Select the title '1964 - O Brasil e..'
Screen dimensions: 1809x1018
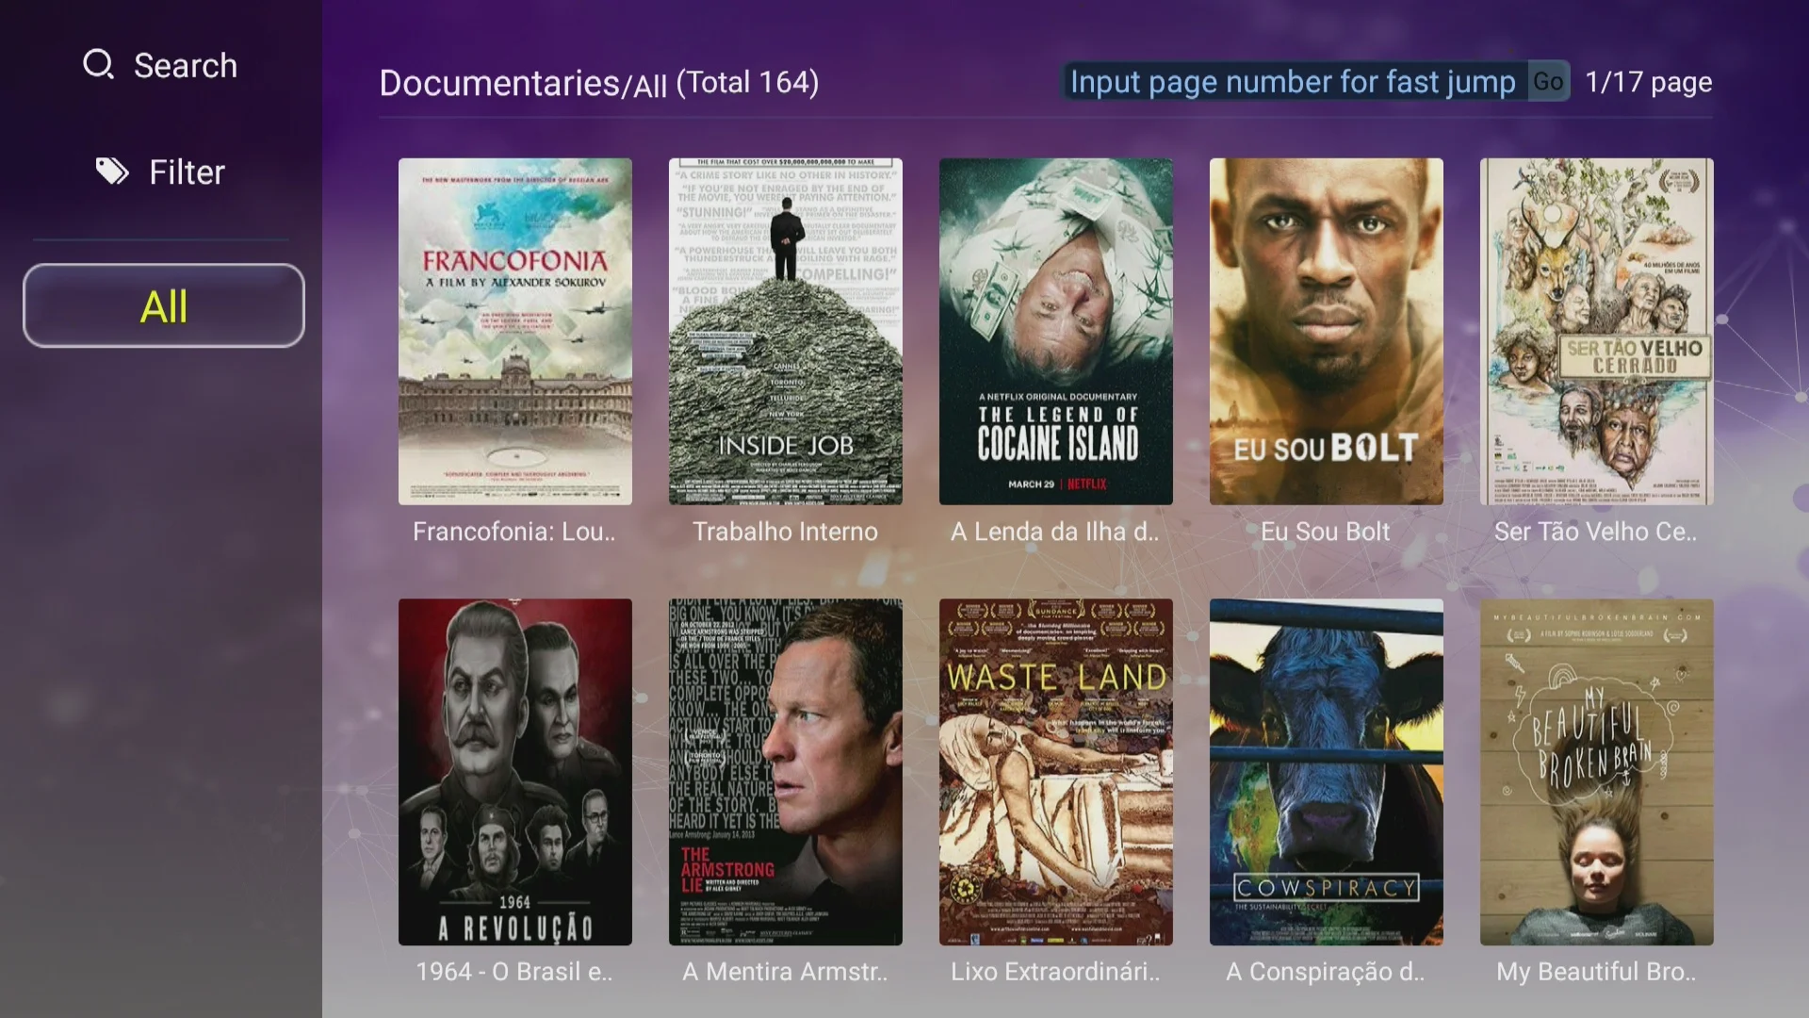tap(514, 972)
